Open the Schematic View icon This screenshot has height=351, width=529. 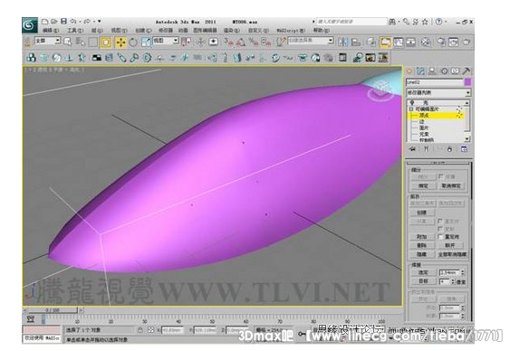coord(411,42)
